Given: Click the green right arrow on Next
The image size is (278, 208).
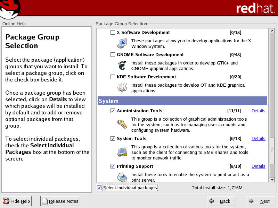Looking at the screenshot, I should pos(251,201).
